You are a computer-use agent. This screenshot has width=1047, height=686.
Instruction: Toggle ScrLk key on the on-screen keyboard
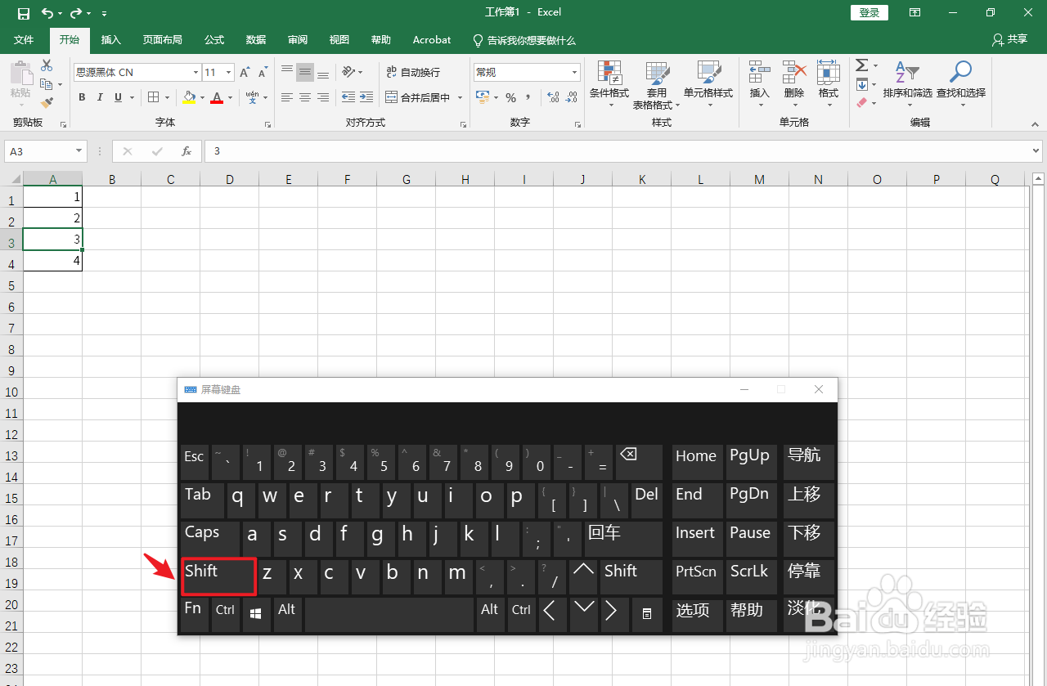[x=750, y=576]
